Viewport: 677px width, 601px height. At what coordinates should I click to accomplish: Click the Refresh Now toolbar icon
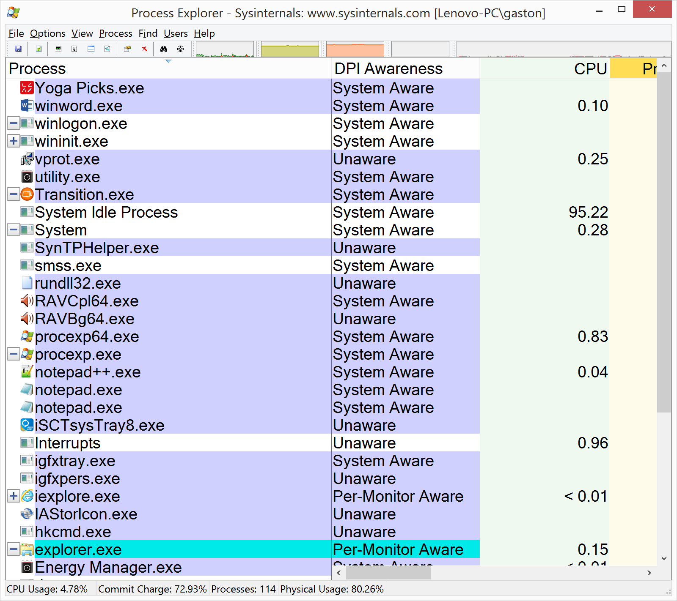pyautogui.click(x=39, y=49)
